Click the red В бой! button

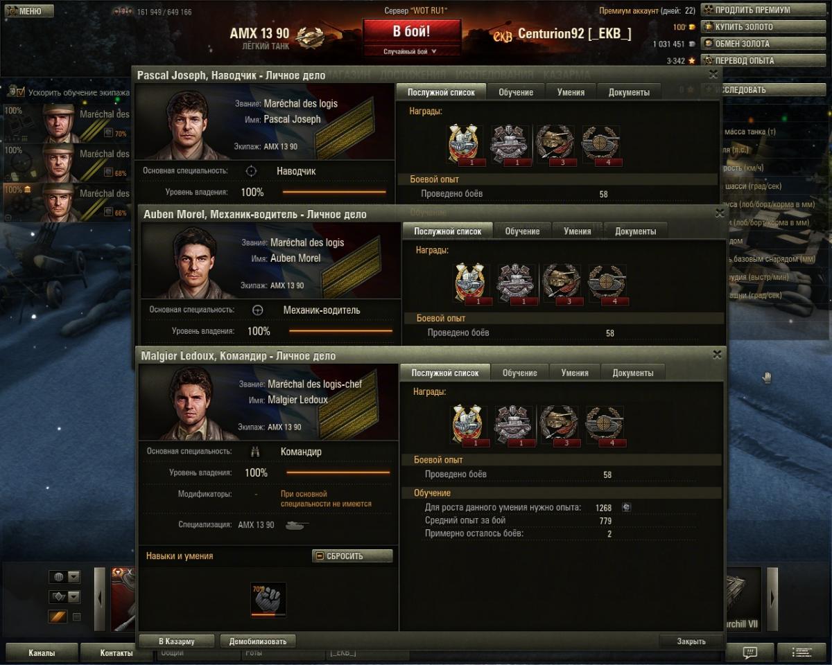coord(412,32)
